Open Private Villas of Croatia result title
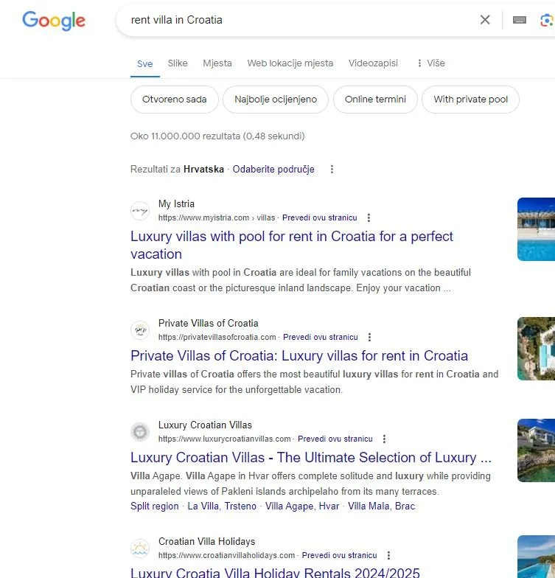 [x=299, y=356]
